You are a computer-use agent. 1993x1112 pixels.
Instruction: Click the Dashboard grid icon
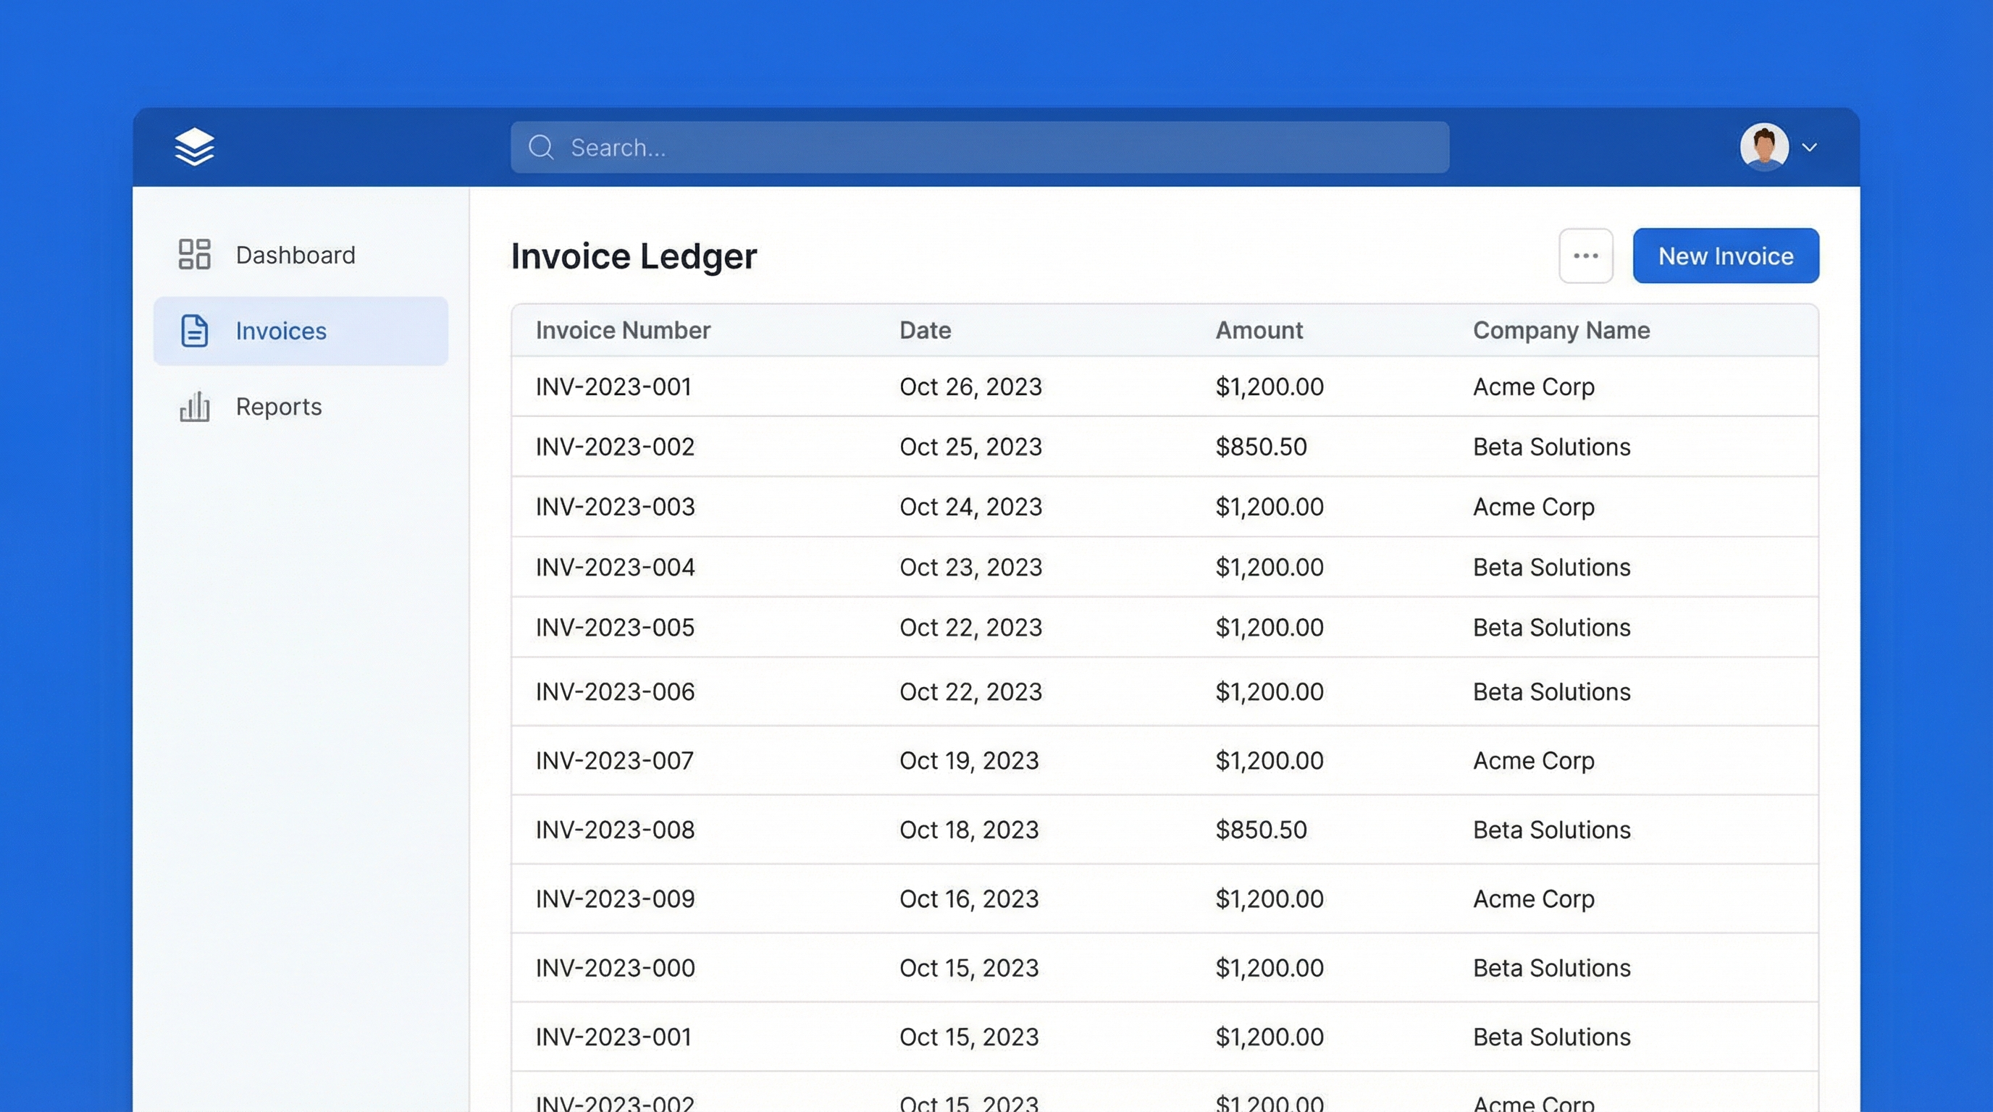(194, 254)
